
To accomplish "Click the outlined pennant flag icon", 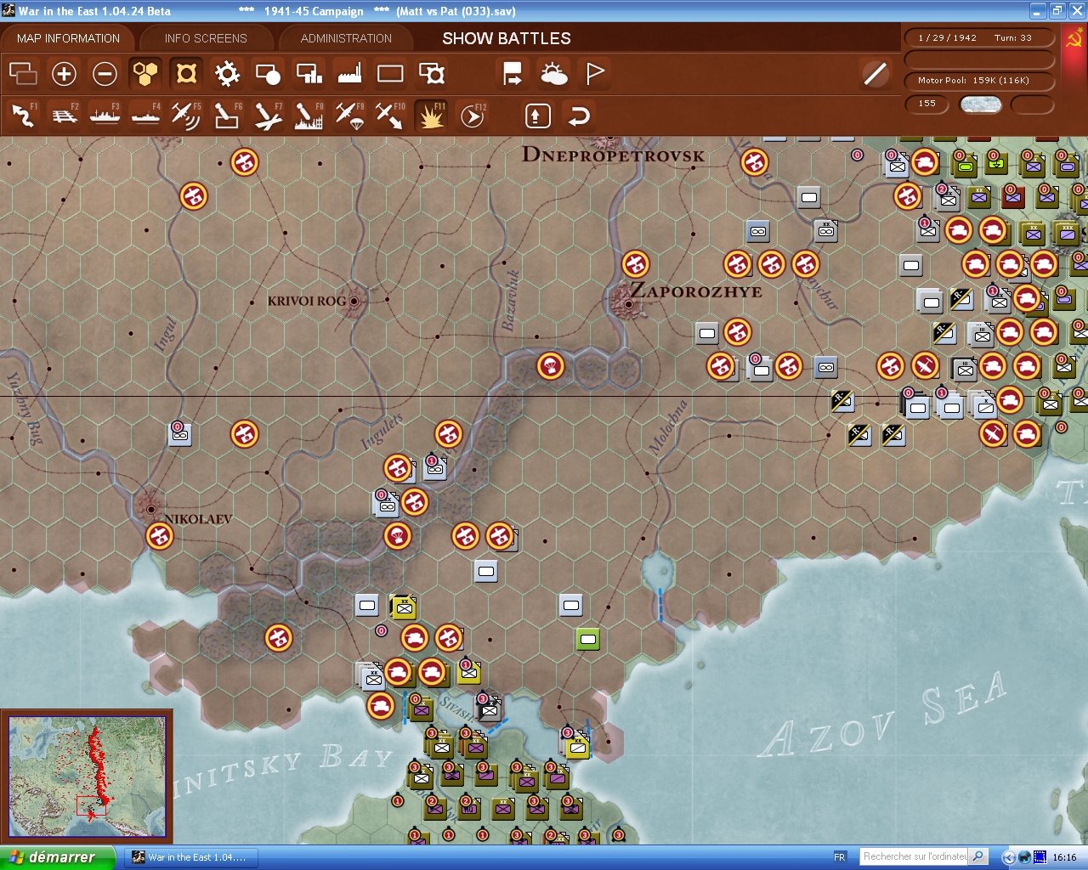I will [x=595, y=74].
